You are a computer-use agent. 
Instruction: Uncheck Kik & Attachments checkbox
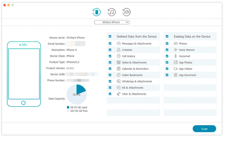(x=110, y=88)
